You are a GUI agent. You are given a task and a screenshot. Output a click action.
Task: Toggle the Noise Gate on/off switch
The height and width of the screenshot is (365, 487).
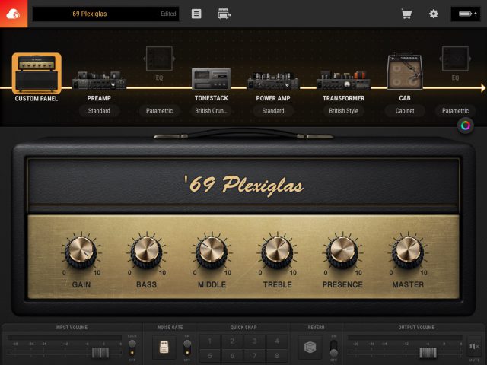click(187, 348)
